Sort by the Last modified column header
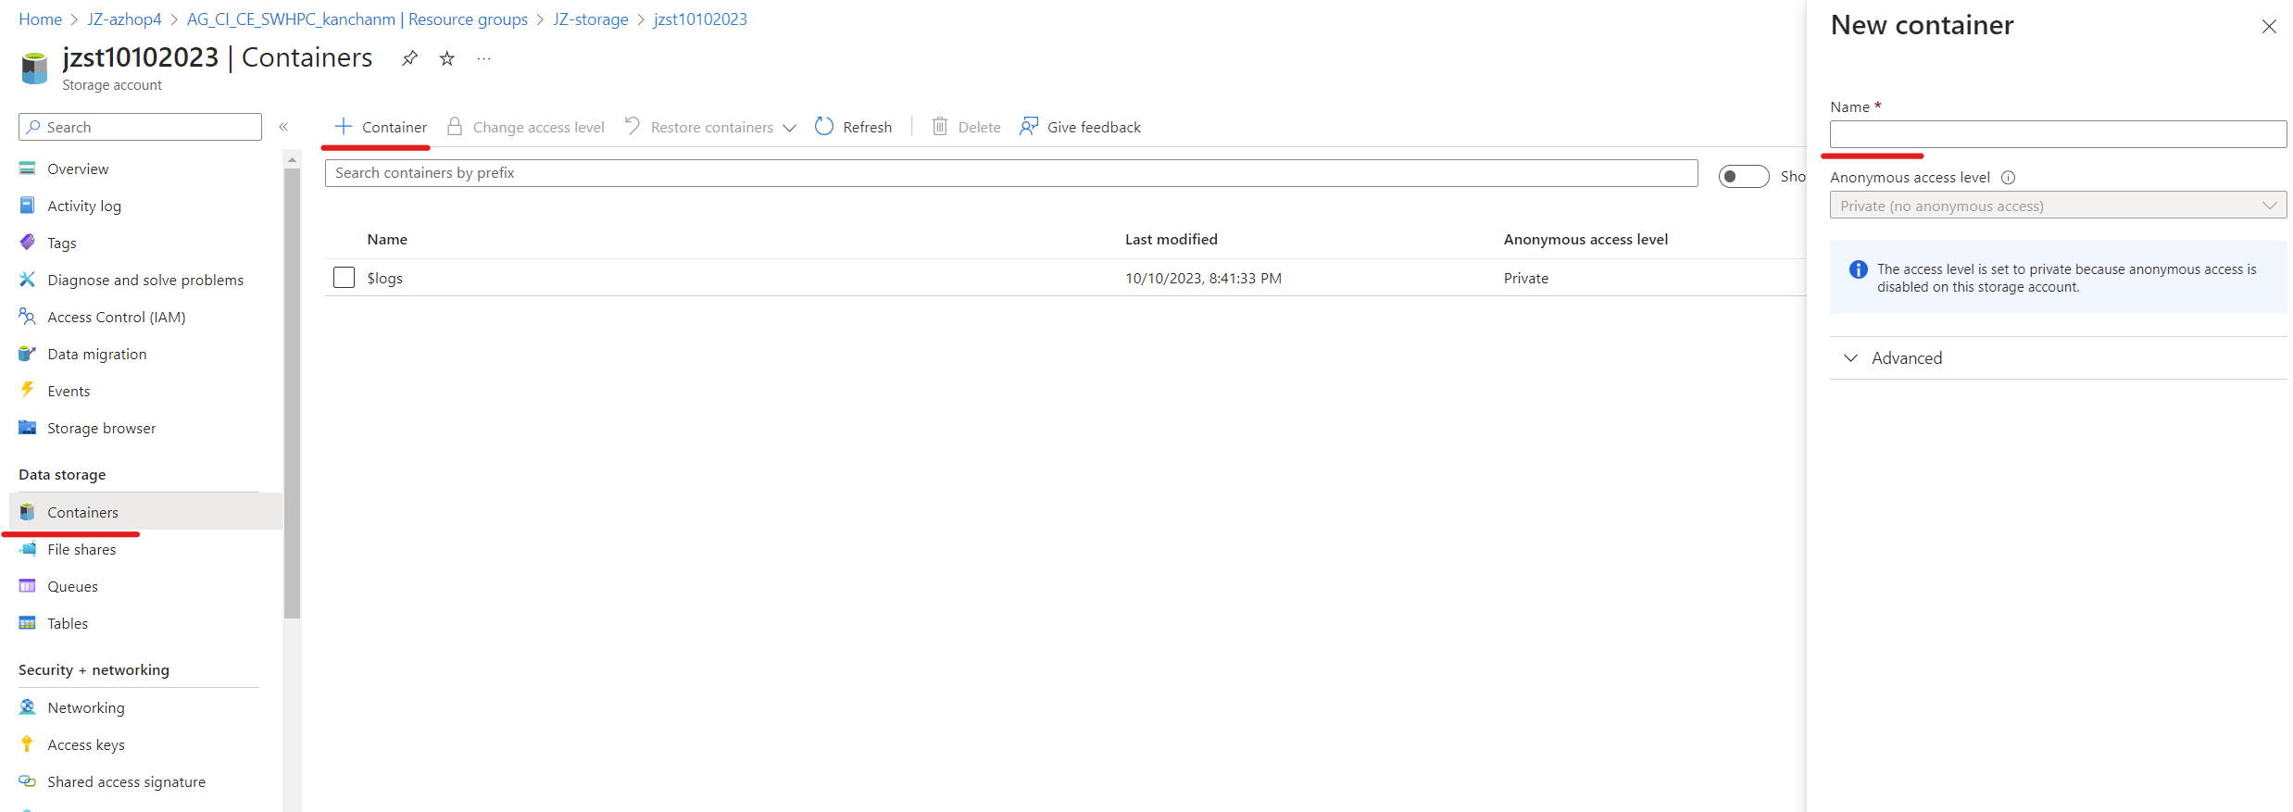Viewport: 2293px width, 812px height. [x=1171, y=239]
